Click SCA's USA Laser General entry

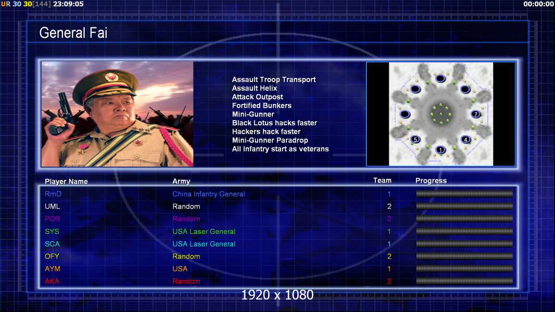(204, 244)
